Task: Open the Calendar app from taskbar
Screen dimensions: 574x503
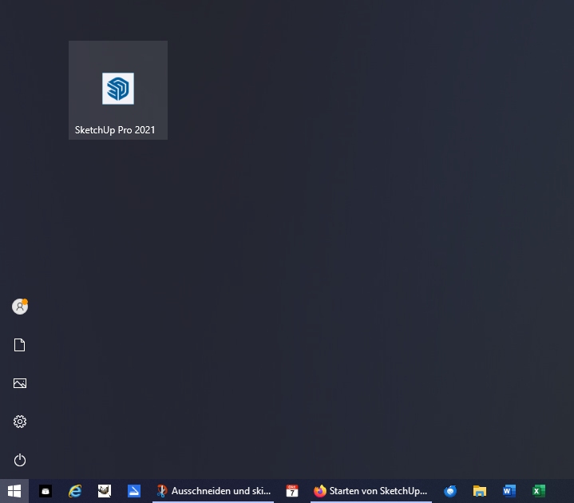Action: [292, 491]
